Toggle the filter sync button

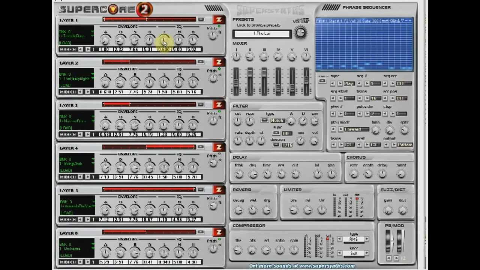click(276, 133)
